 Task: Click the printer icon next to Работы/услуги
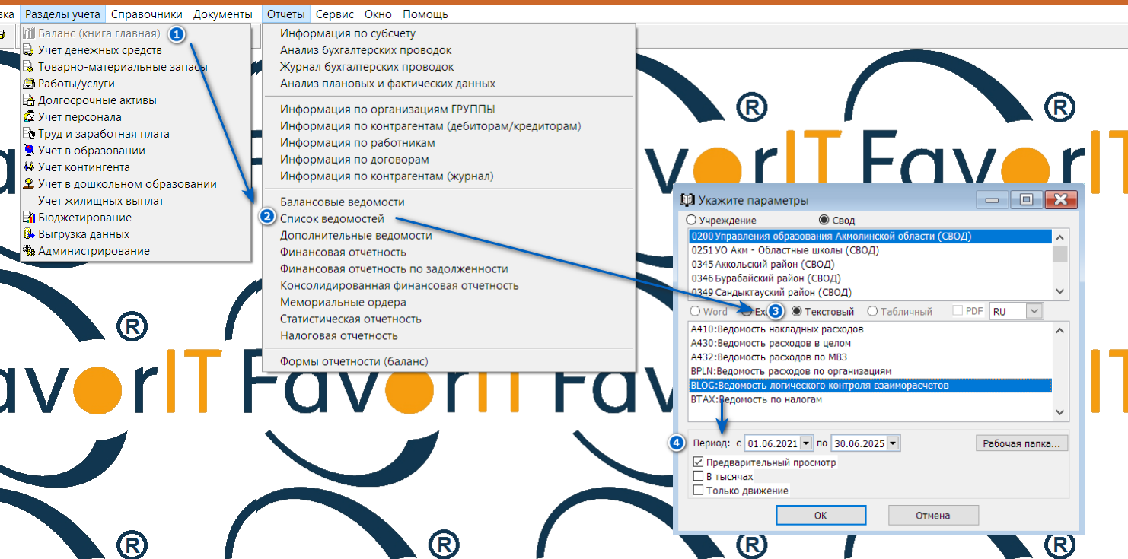(29, 84)
